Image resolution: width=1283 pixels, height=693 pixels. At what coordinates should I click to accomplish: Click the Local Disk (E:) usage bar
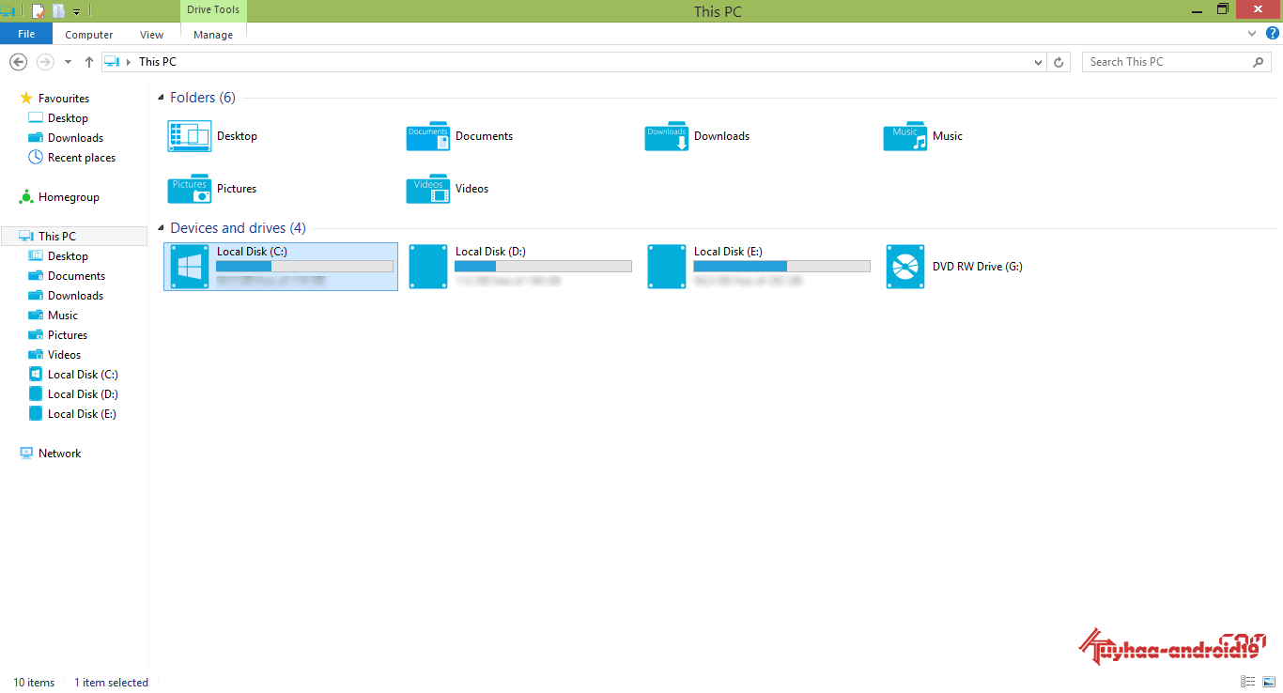(x=781, y=267)
